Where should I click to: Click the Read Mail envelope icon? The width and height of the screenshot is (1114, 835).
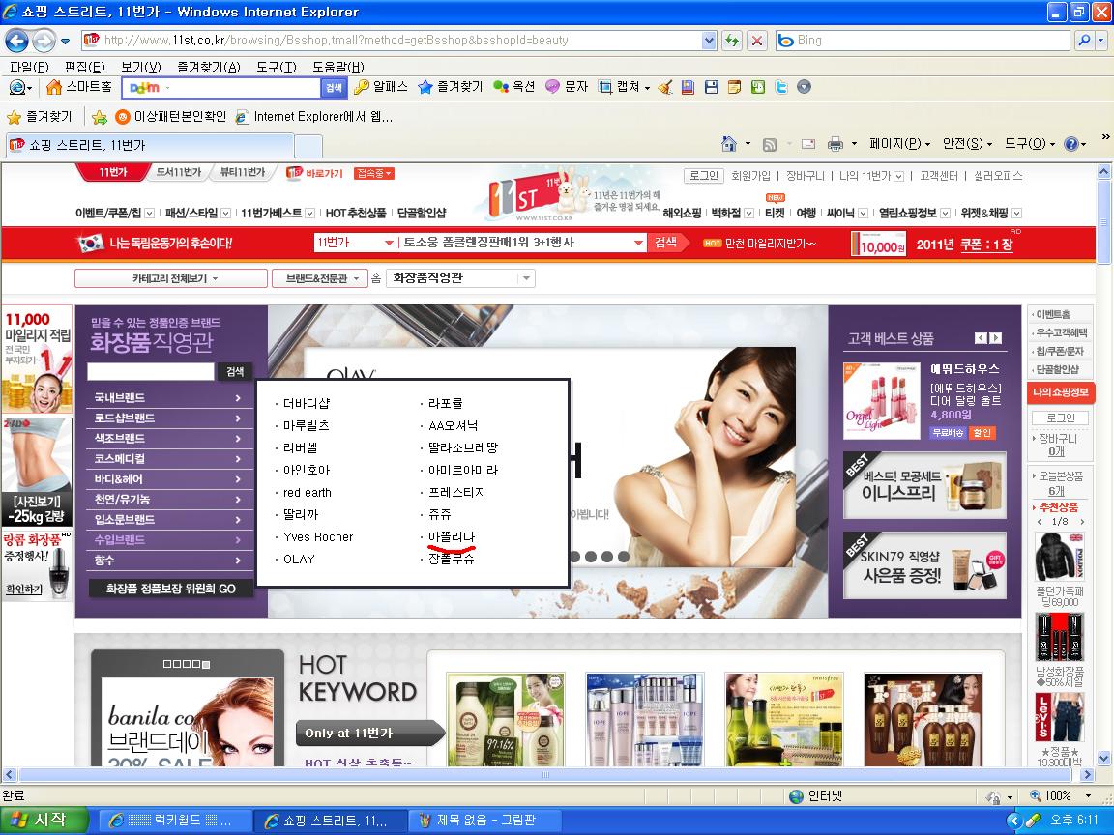point(807,144)
